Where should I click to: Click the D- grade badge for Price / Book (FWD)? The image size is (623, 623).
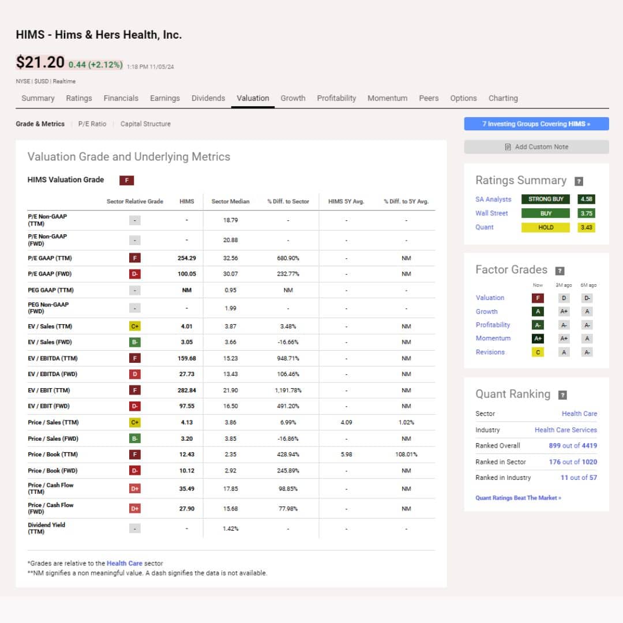pos(134,471)
